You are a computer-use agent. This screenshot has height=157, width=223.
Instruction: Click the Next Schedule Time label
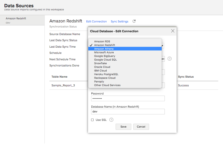[62, 59]
